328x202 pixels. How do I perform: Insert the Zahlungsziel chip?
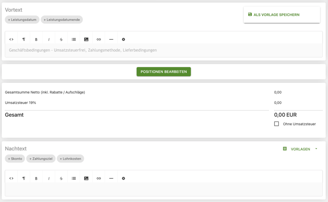(x=41, y=159)
